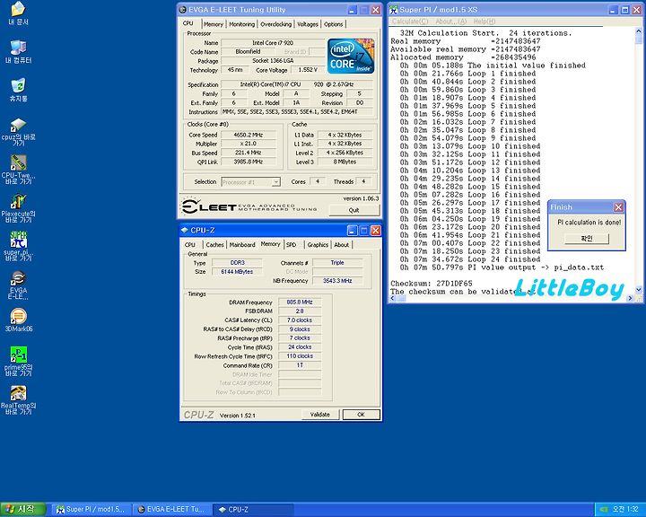Image resolution: width=646 pixels, height=517 pixels.
Task: Switch to the Monitoring tab in E-LEET
Action: coord(242,24)
